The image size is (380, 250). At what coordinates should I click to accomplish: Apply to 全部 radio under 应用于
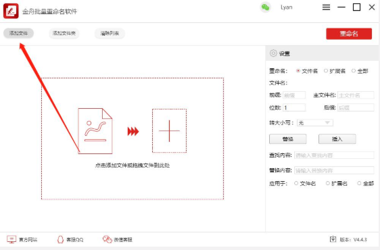359,183
